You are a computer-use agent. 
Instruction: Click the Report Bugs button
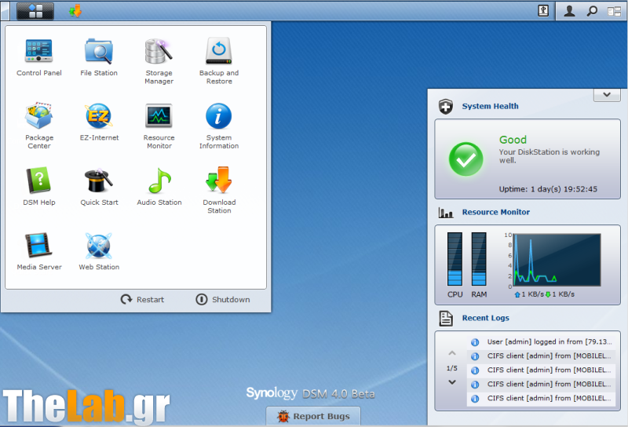point(313,416)
